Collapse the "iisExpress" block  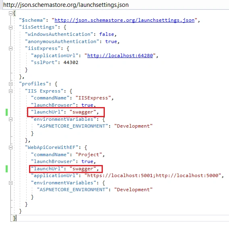tap(10, 49)
